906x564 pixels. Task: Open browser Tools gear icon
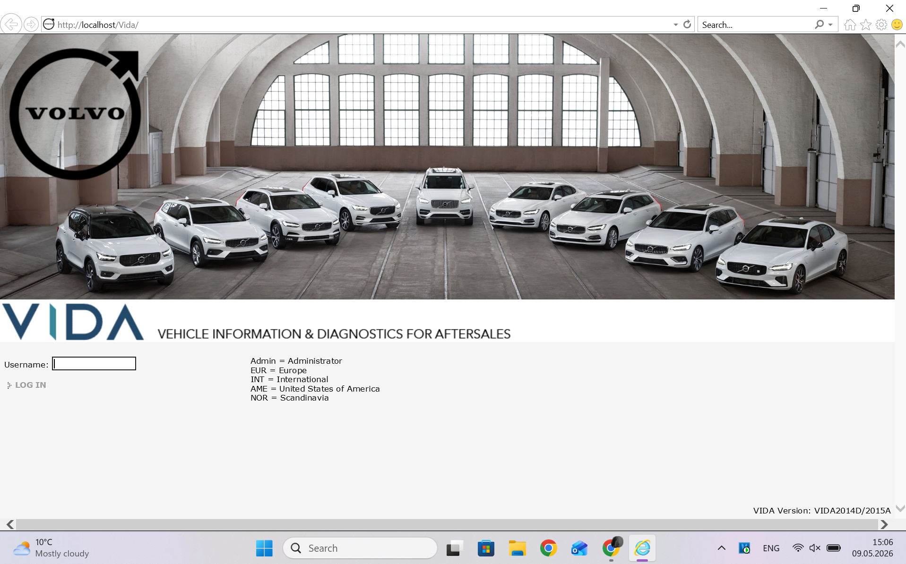coord(881,25)
